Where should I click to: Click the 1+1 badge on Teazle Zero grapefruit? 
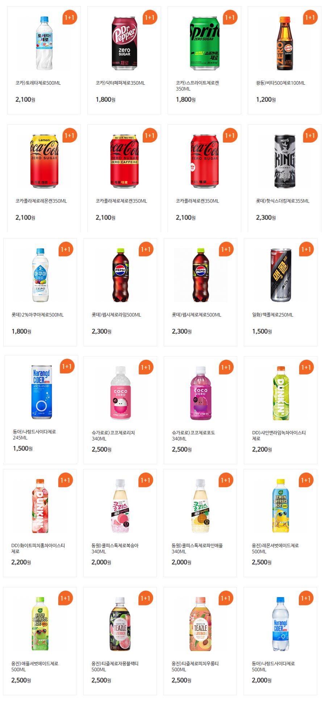tap(145, 598)
